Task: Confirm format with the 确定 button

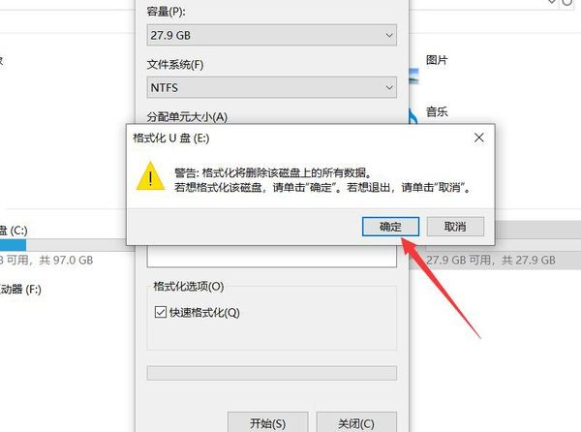Action: pyautogui.click(x=390, y=227)
